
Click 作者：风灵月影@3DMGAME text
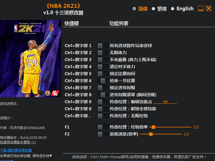point(23,128)
